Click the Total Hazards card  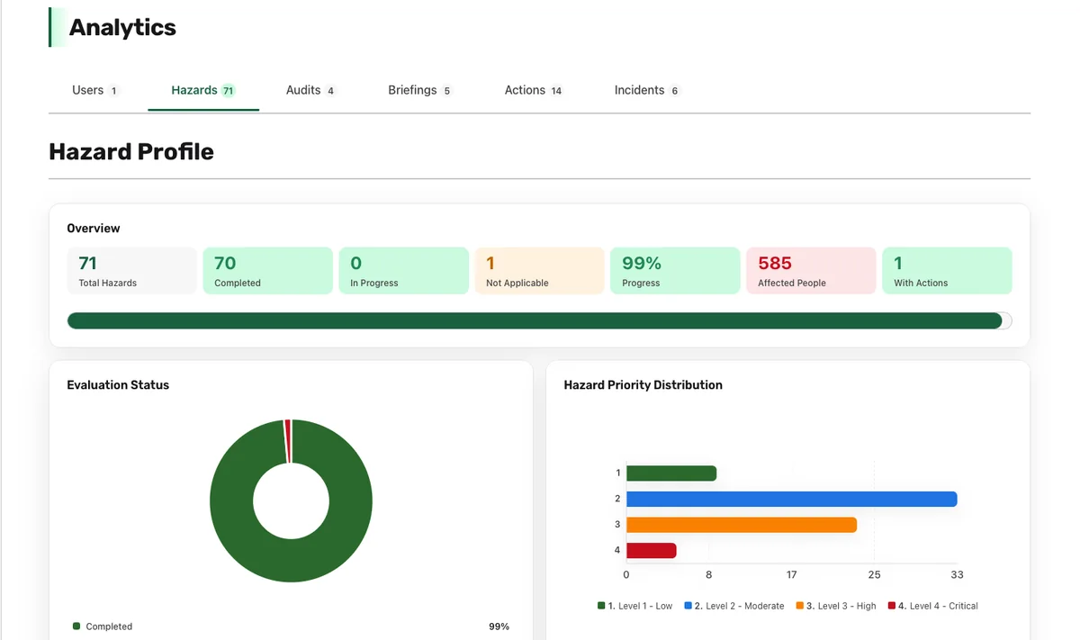tap(131, 271)
